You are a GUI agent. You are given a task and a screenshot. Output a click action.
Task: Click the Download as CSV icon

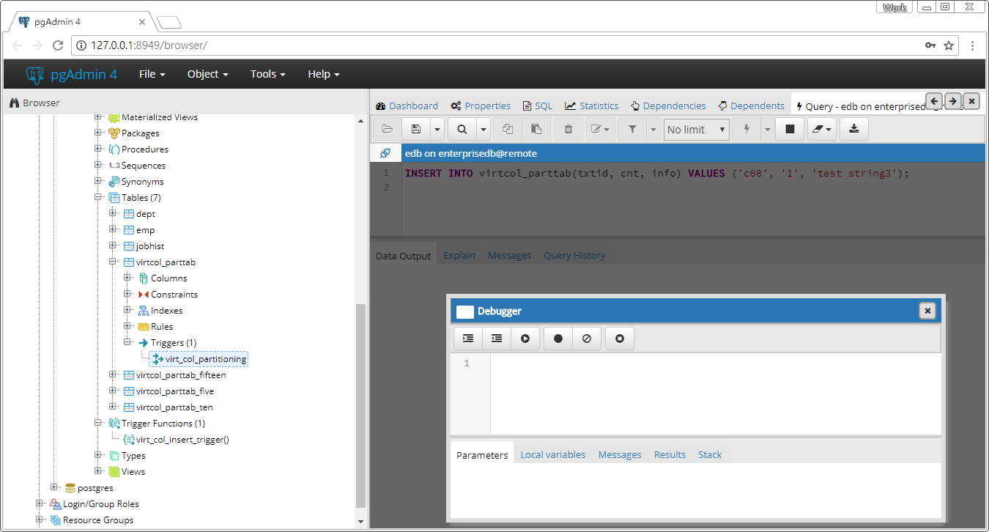pos(854,130)
